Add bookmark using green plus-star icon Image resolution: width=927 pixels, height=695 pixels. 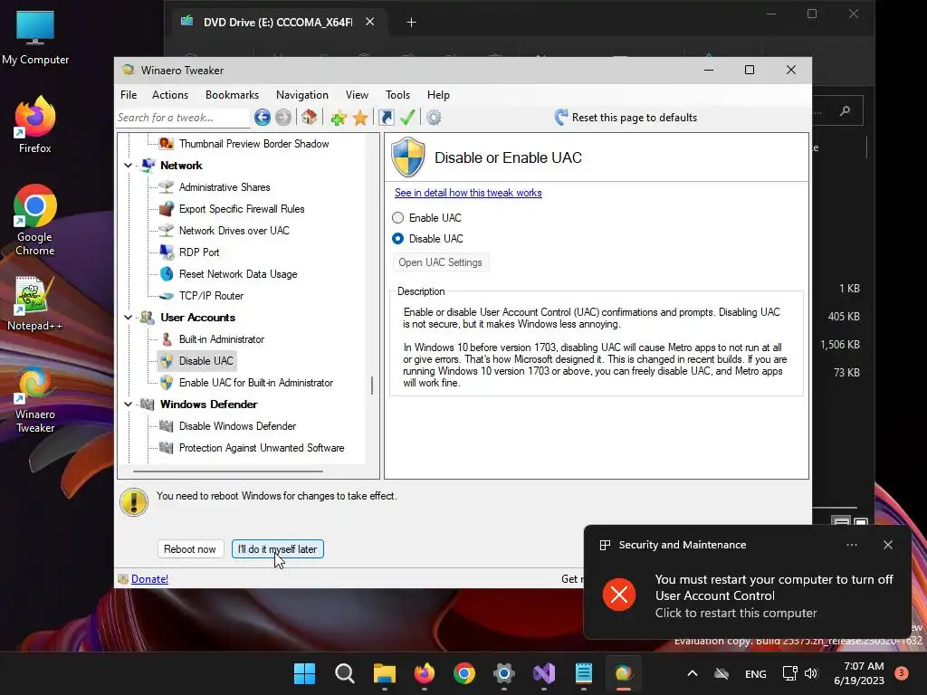[339, 119]
